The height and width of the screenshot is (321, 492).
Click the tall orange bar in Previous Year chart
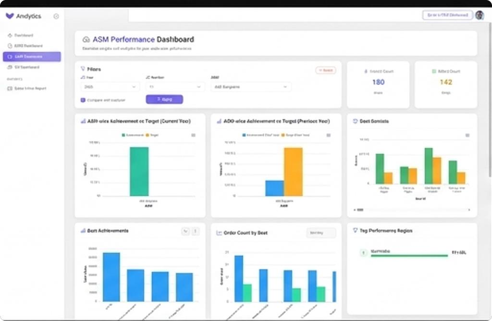[294, 172]
